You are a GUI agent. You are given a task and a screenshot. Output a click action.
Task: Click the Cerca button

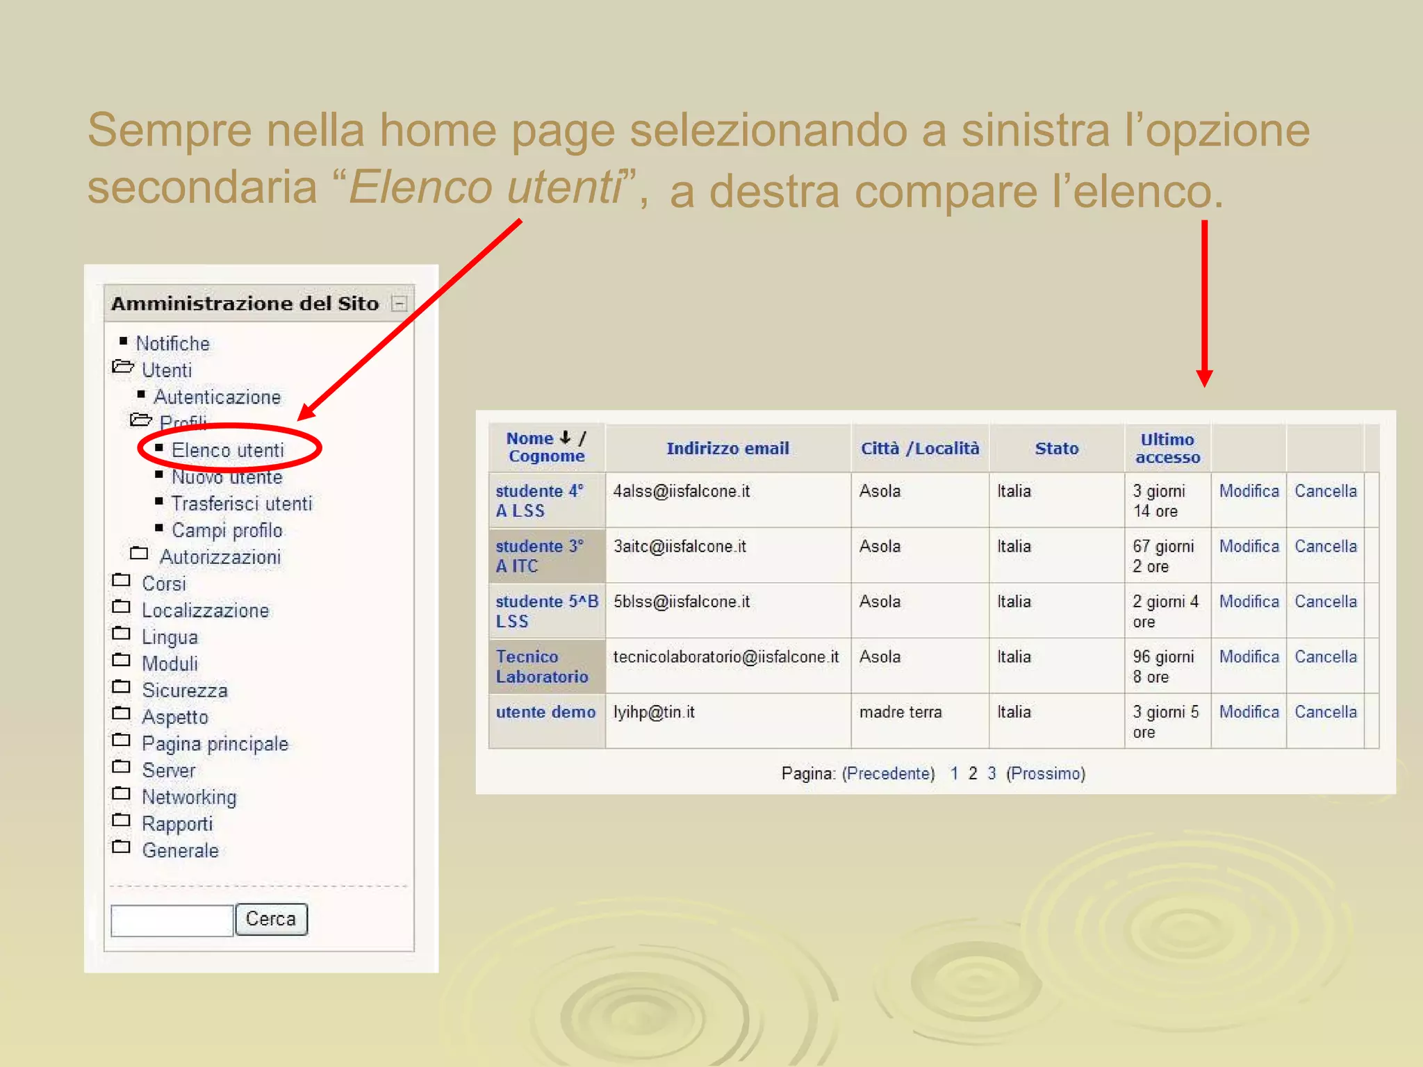click(272, 919)
